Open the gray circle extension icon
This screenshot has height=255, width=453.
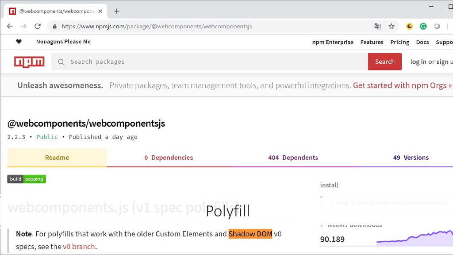(437, 26)
